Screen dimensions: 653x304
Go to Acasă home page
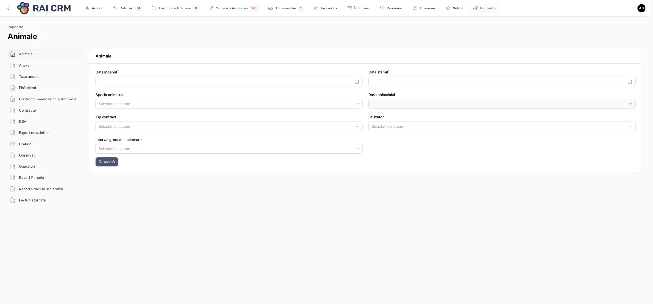pos(94,8)
